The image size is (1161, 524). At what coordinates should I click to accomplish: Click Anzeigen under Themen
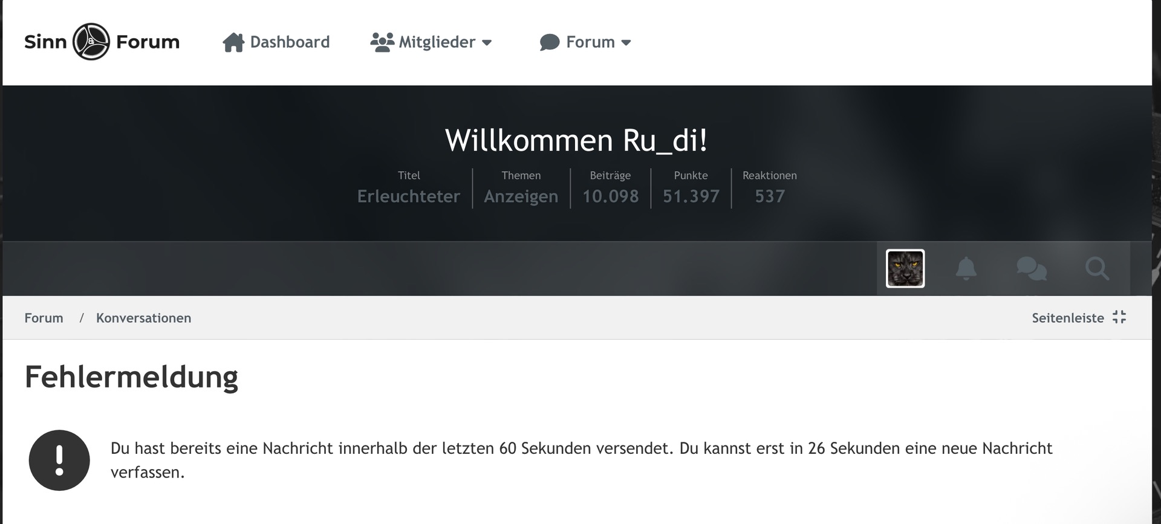tap(521, 196)
